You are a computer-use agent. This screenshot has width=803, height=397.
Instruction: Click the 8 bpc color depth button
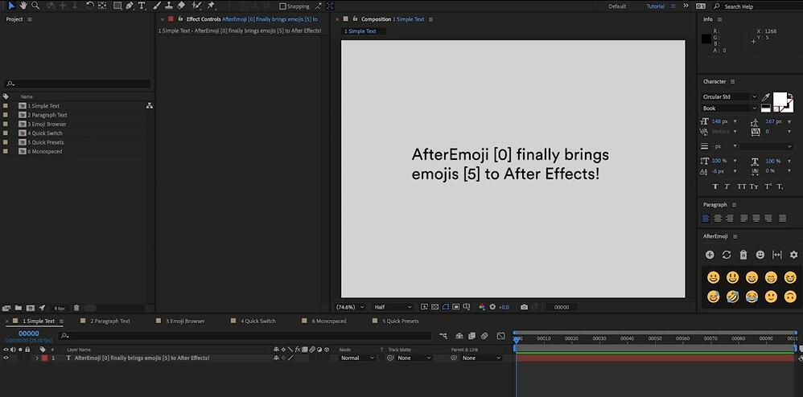[60, 308]
